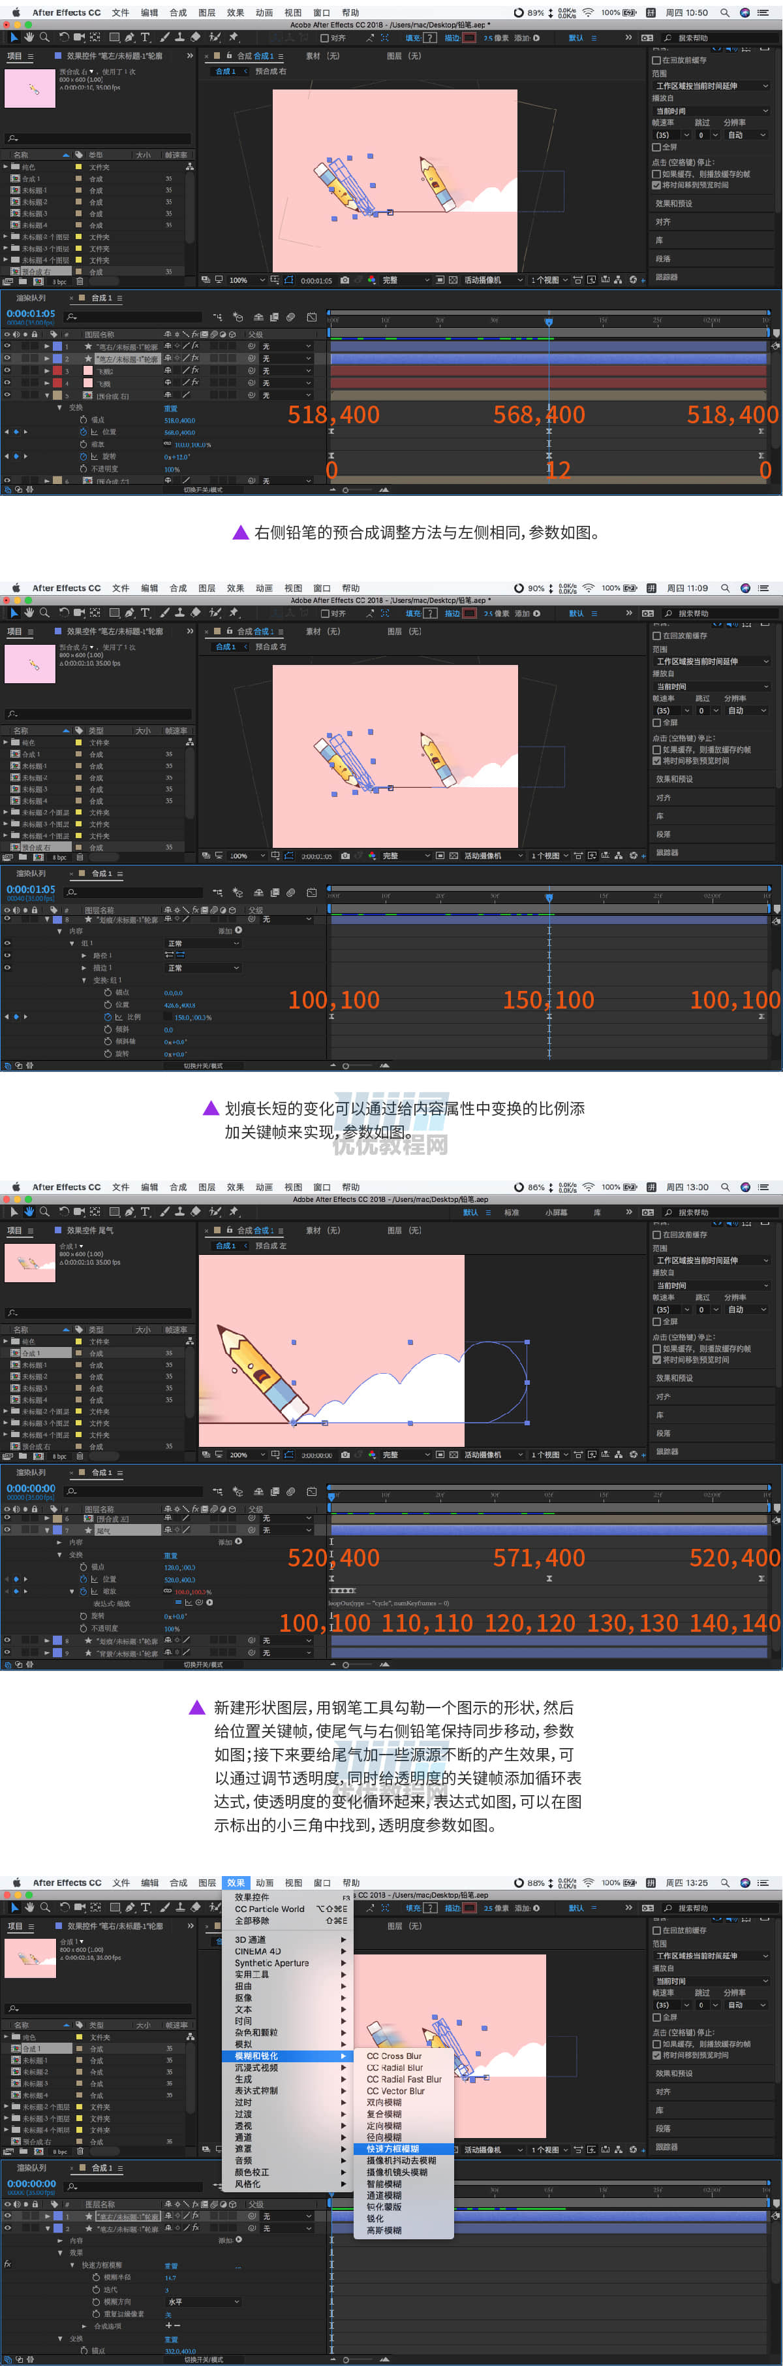Click the 描边 stroke color swatch in 10:50 window
Screen dimensions: 783x2366
click(470, 38)
